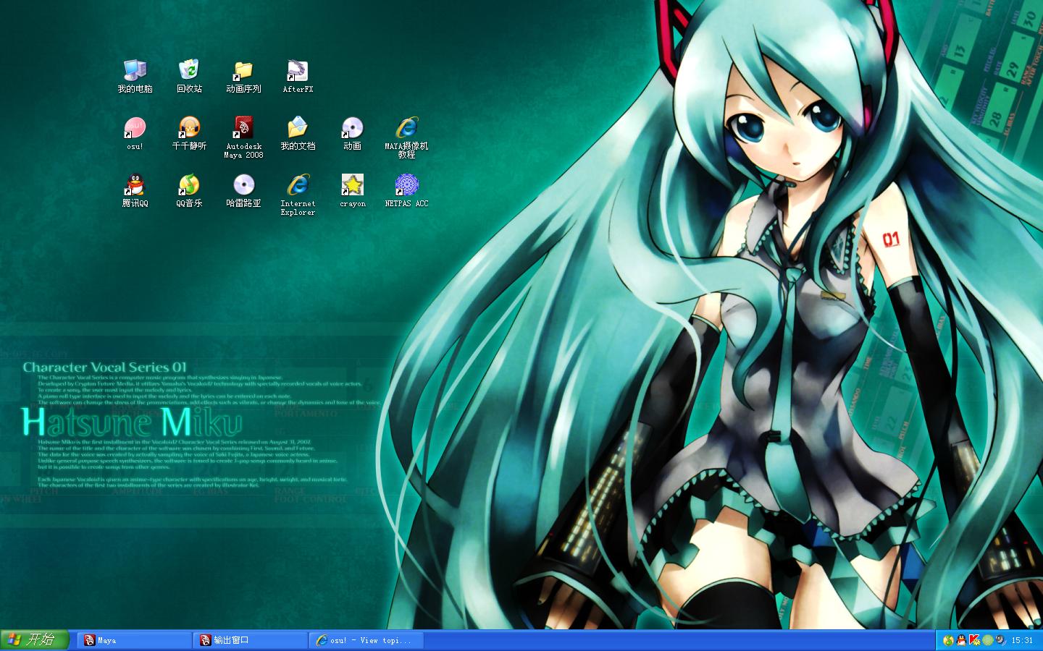The height and width of the screenshot is (651, 1043).
Task: Select the 我的电脑 (My Computer) desktop icon
Action: (x=135, y=76)
